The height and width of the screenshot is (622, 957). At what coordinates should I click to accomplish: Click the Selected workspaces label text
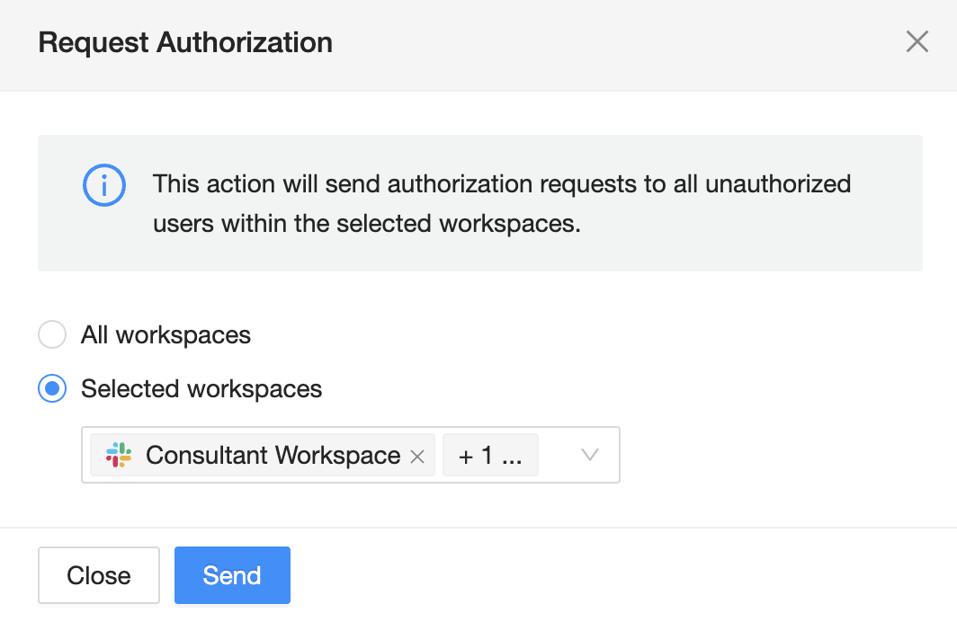tap(201, 389)
